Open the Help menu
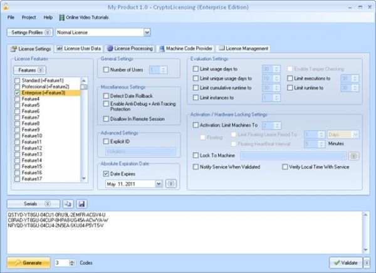 [48, 18]
